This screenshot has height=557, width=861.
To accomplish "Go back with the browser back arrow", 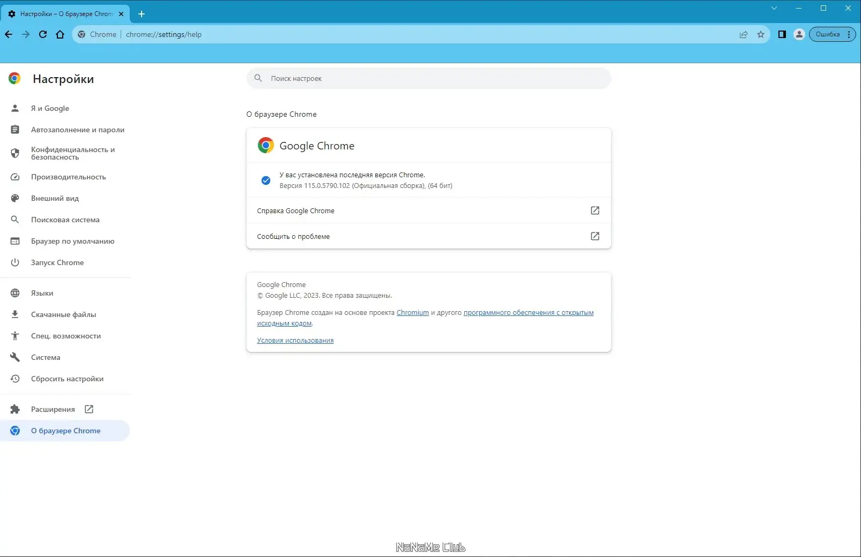I will [9, 34].
